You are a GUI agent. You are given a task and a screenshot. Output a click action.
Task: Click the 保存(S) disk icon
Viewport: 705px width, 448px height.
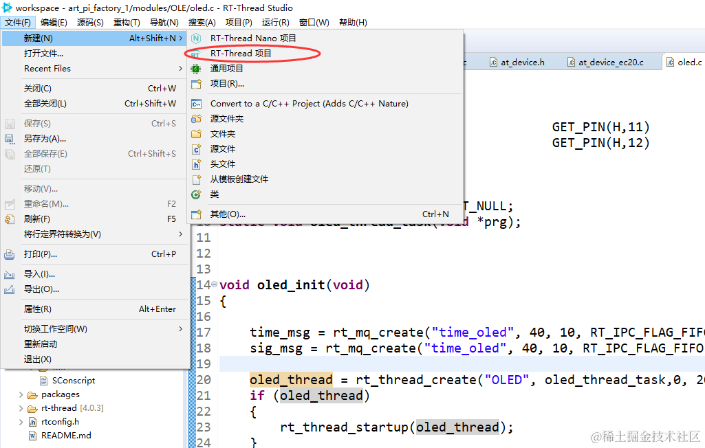tap(10, 124)
